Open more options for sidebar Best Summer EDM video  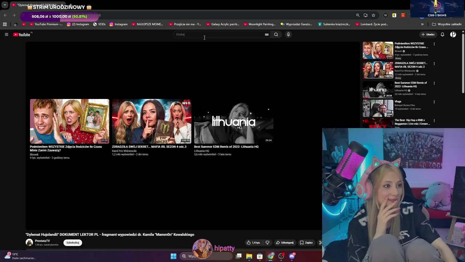pyautogui.click(x=434, y=83)
